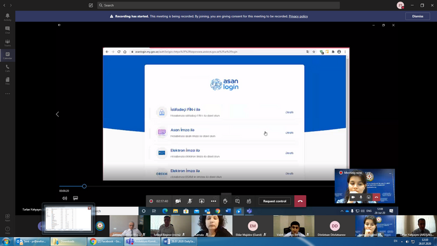Select Dövlətxan Dövlətxanov participant tile
The width and height of the screenshot is (437, 246).
coord(334,226)
